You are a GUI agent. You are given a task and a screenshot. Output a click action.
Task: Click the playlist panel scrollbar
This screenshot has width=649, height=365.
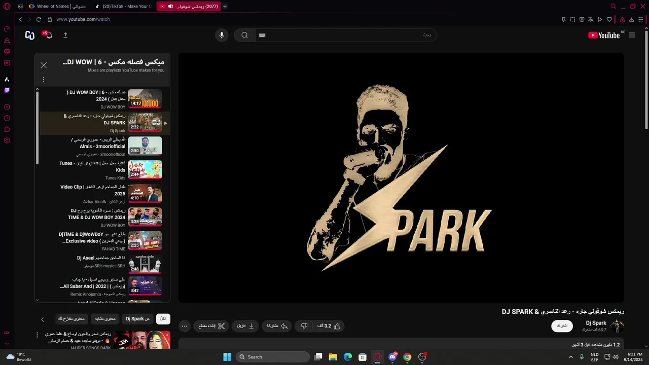pyautogui.click(x=37, y=127)
